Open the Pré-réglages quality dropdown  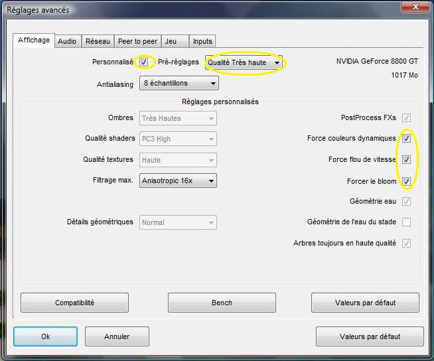[x=244, y=62]
